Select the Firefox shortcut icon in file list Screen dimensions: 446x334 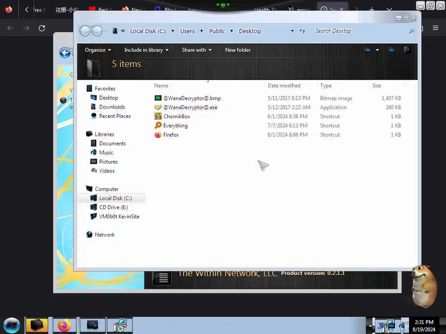click(158, 135)
